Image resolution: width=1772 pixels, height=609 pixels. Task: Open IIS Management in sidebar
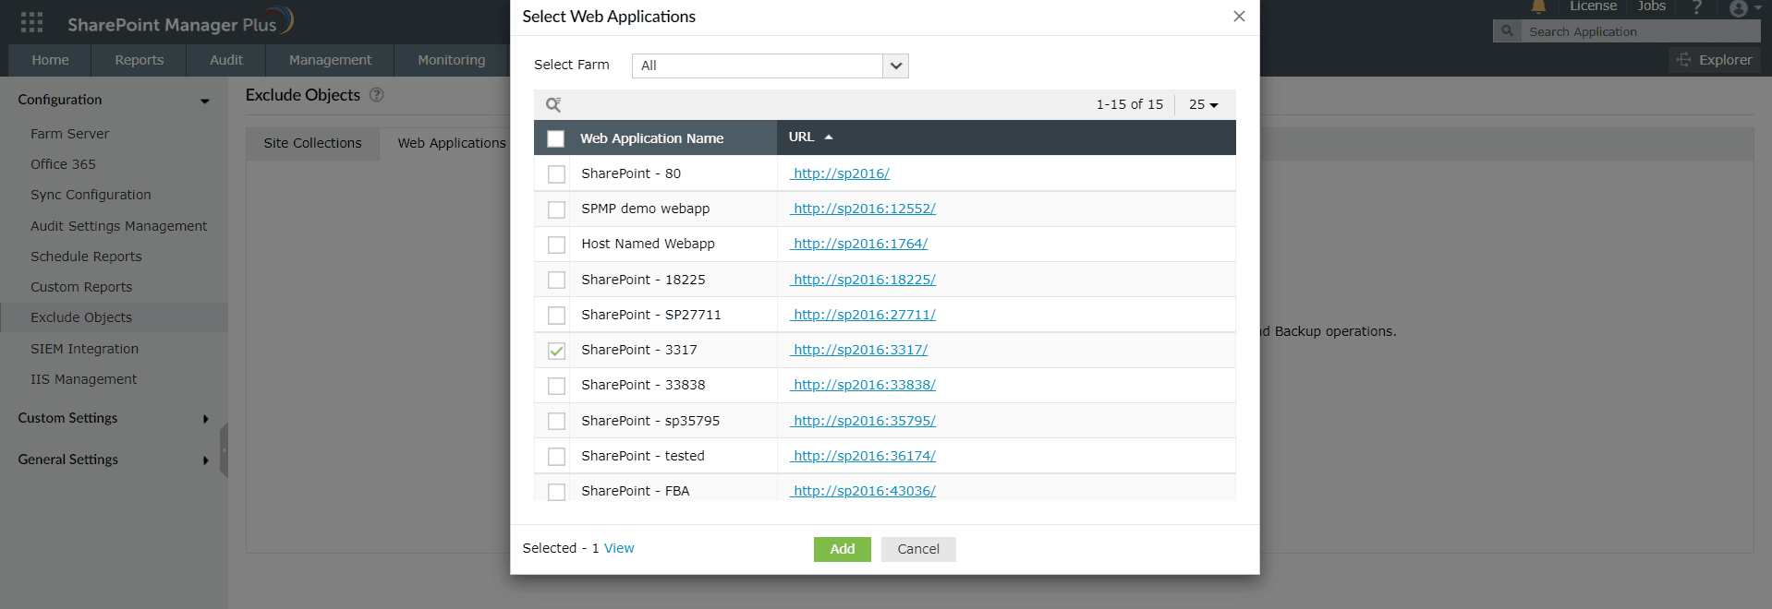[x=83, y=379]
